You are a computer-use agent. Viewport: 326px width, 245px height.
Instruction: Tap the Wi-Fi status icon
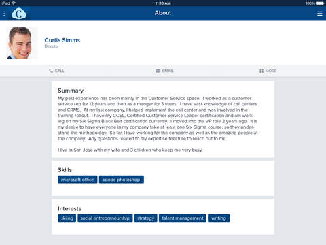[14, 3]
